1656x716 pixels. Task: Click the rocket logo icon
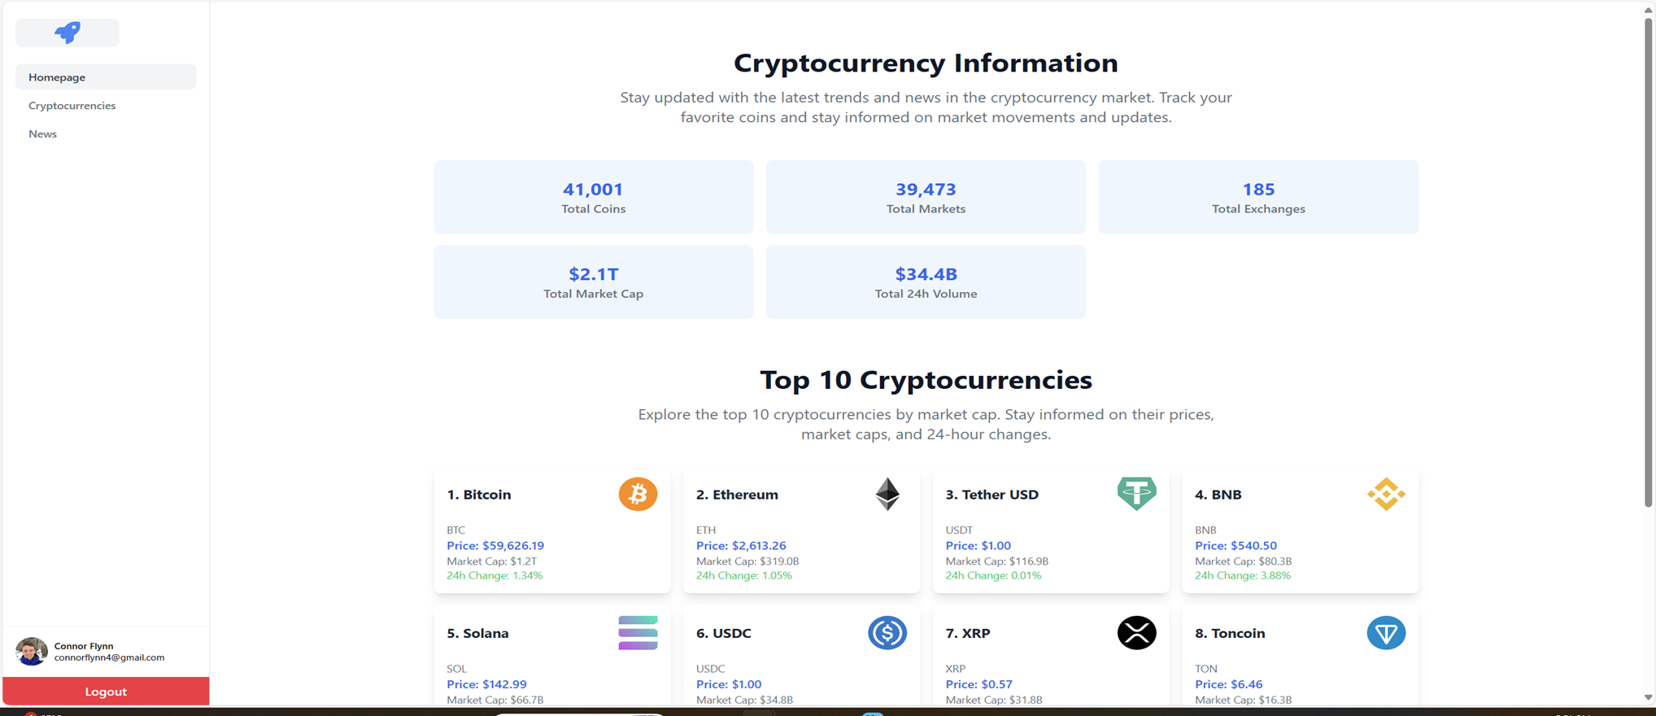[x=68, y=33]
